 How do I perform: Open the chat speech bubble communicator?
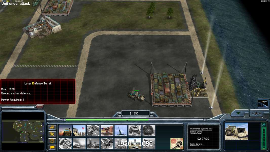pyautogui.click(x=52, y=147)
